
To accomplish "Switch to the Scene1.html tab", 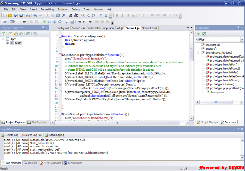I will 149,28.
